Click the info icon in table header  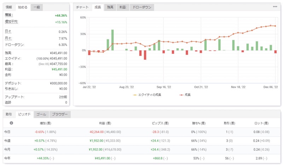pos(11,123)
